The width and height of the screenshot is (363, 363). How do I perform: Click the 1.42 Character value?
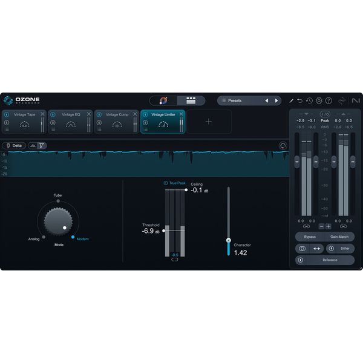[x=240, y=252]
